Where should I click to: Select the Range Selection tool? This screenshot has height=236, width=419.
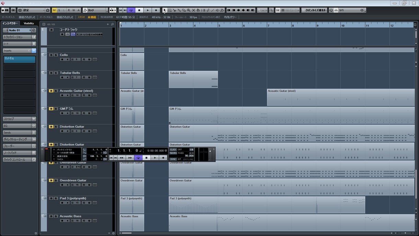169,10
